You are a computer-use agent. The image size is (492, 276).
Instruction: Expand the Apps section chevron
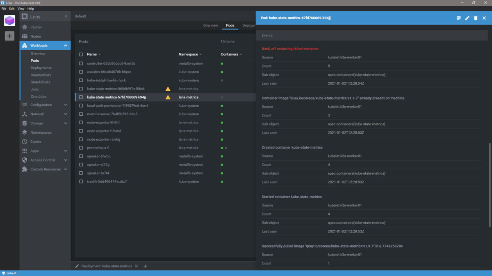point(66,151)
